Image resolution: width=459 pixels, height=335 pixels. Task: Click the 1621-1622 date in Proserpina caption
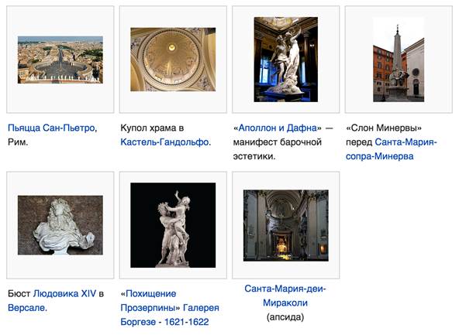186,322
